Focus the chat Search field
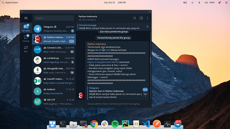230x129 pixels. [54, 18]
